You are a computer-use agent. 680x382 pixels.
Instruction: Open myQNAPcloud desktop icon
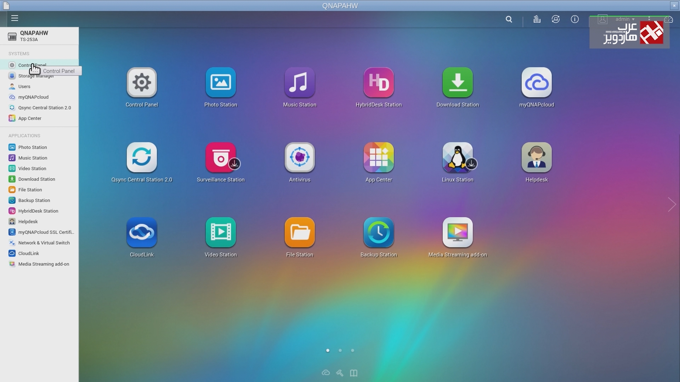537,82
